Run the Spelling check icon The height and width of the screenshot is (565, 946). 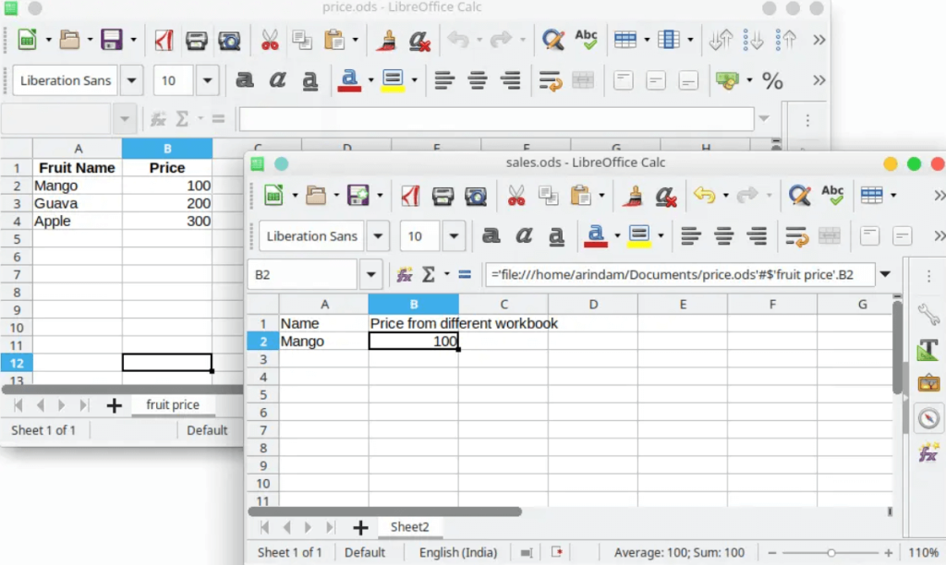(x=831, y=196)
